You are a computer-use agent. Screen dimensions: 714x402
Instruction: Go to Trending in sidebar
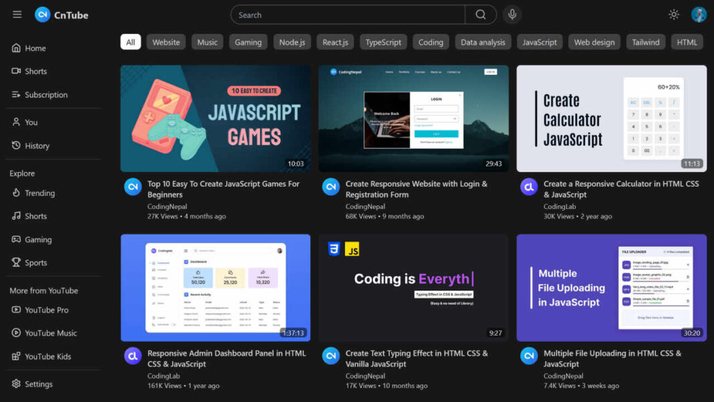click(39, 193)
